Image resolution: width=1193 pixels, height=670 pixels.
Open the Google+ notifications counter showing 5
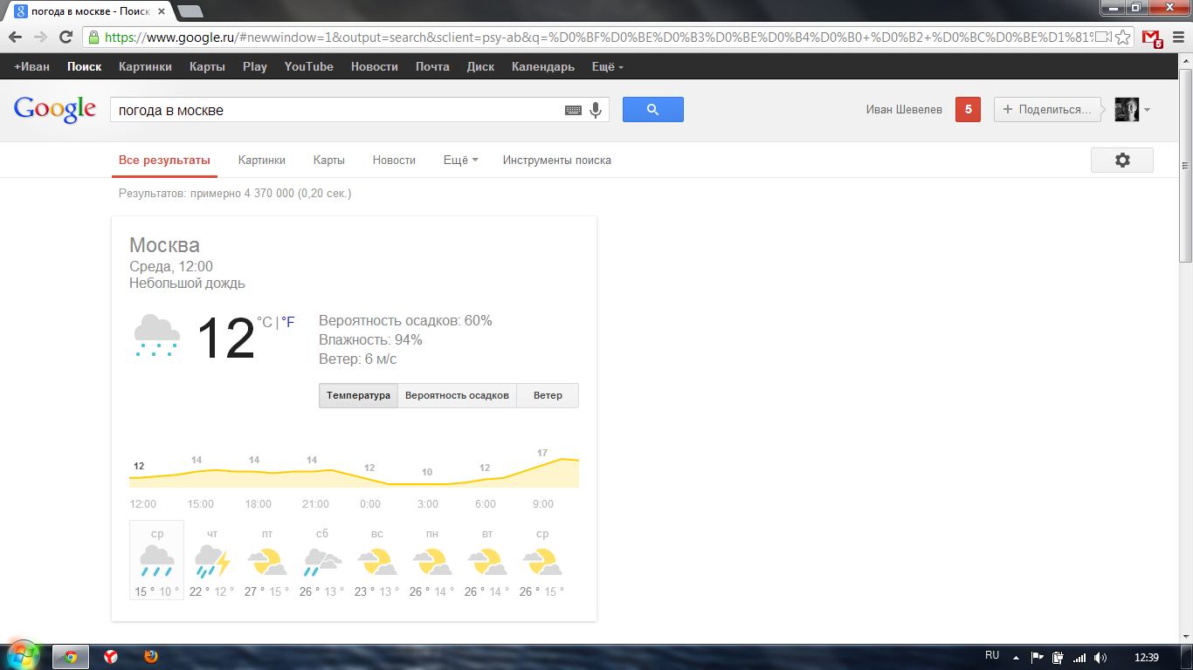point(968,110)
